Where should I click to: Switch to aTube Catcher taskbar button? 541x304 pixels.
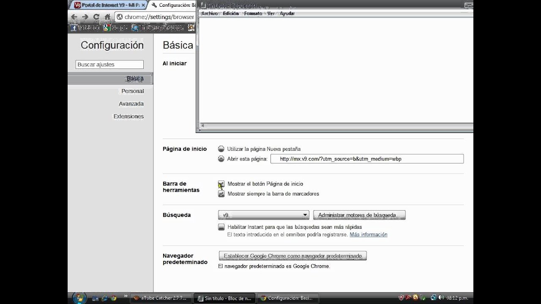point(161,298)
